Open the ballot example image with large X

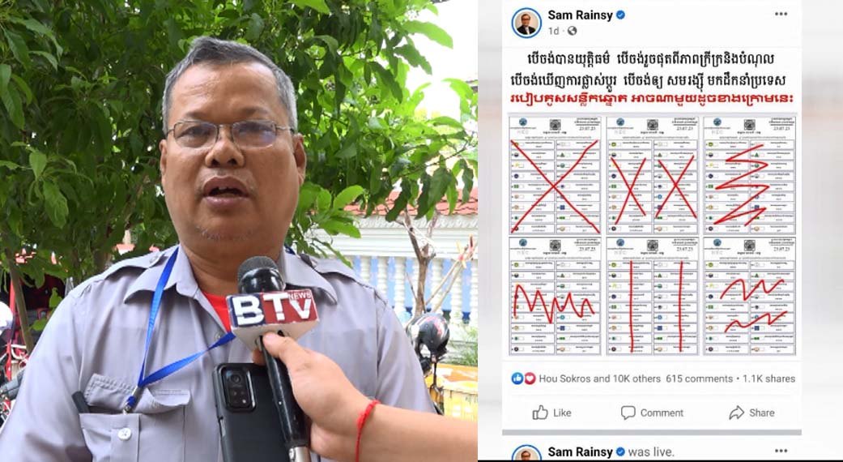(555, 175)
